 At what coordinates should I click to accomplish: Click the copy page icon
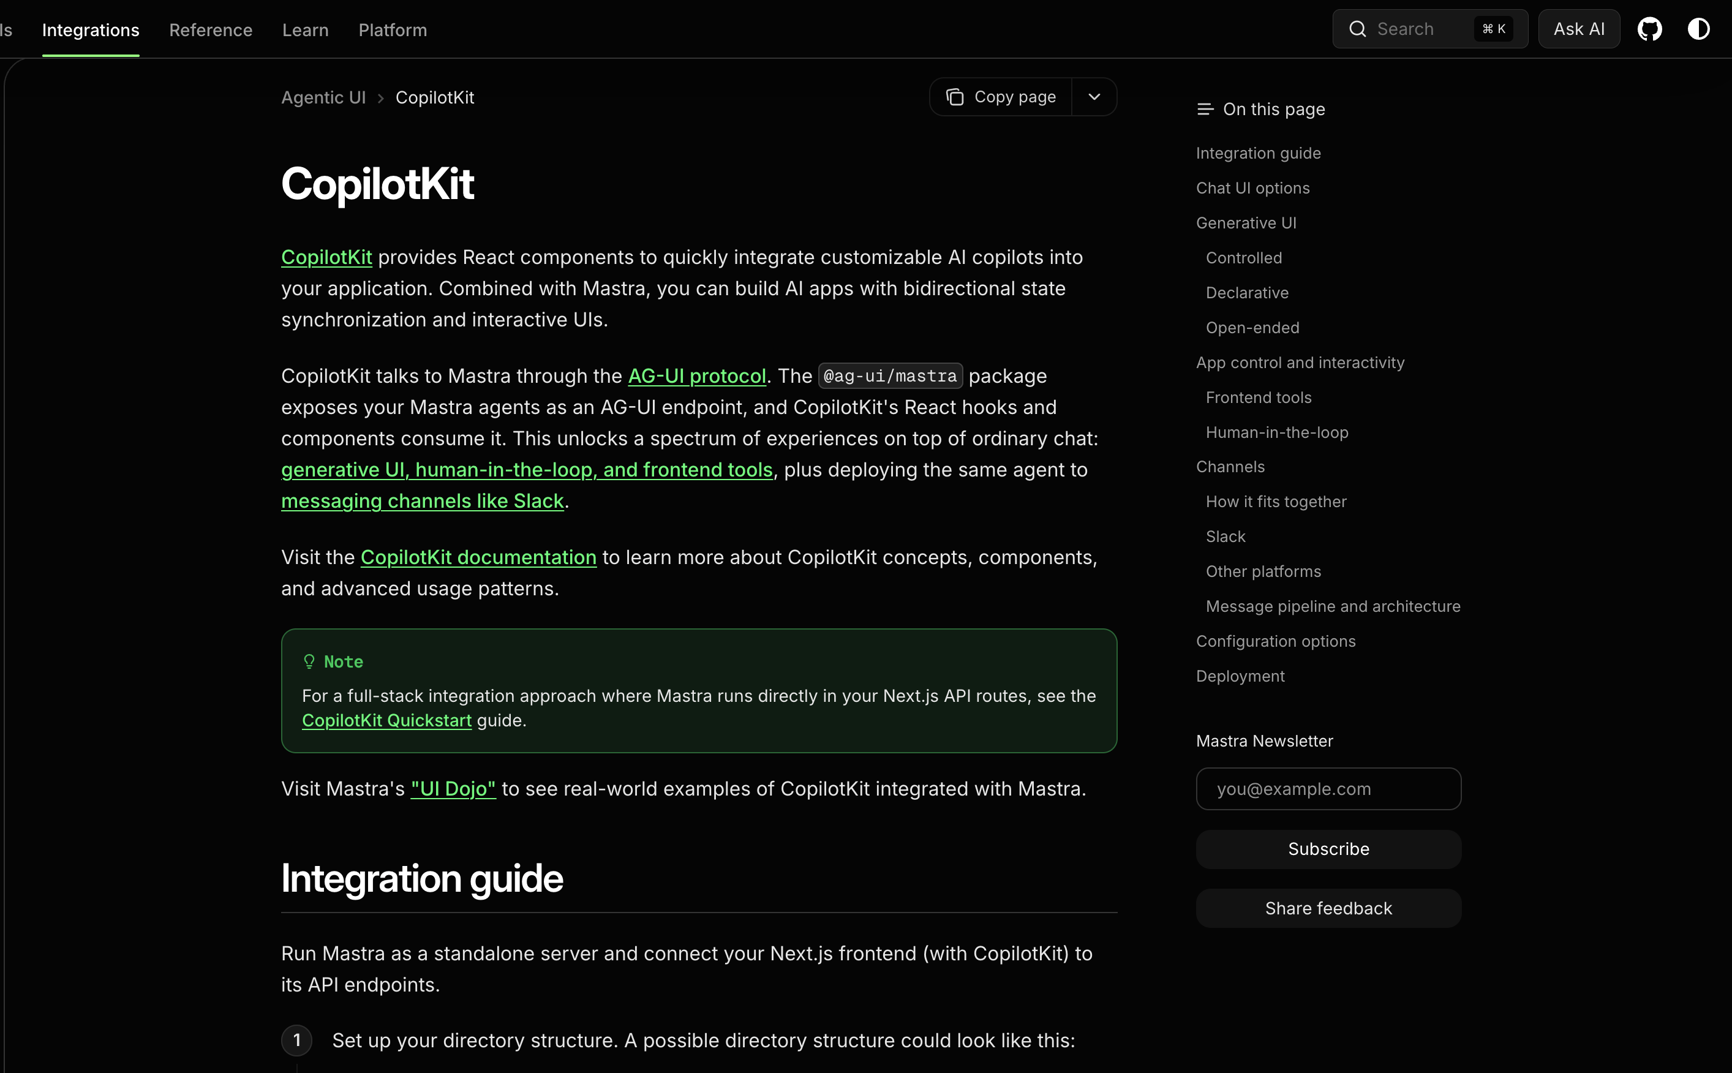pyautogui.click(x=955, y=97)
